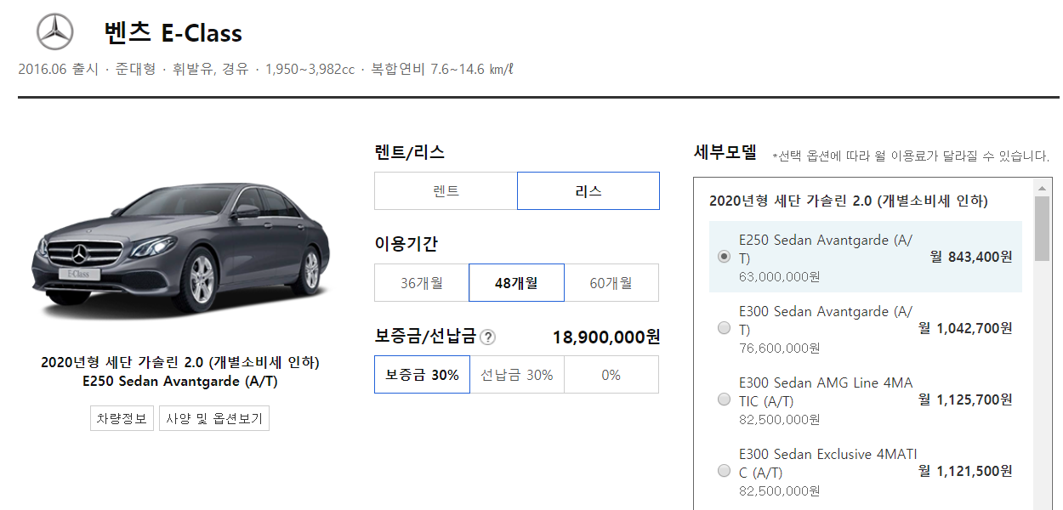Click the 이용기간 section heading
The width and height of the screenshot is (1063, 510).
406,244
